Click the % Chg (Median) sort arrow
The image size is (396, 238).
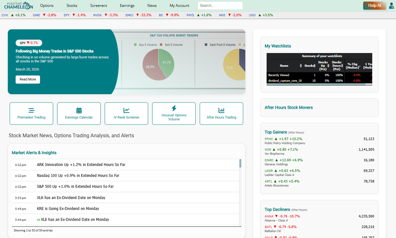[x=359, y=67]
